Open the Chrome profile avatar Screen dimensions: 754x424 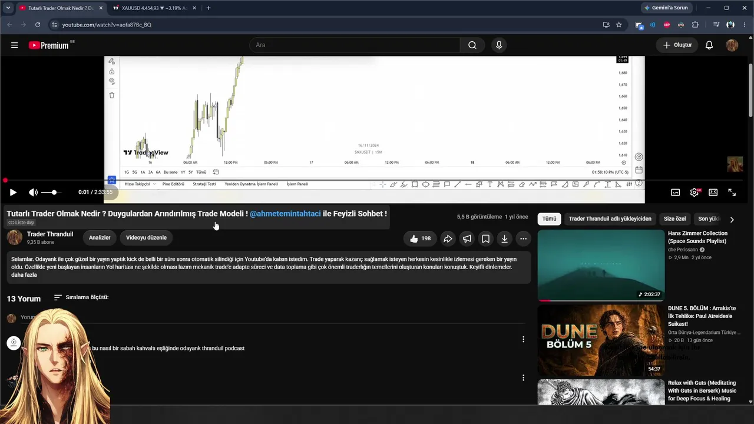tap(730, 25)
